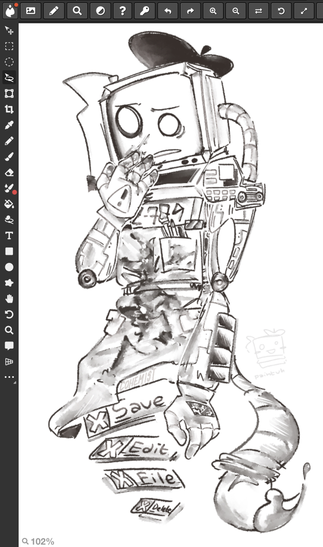Click the undo arrow in top bar

168,11
